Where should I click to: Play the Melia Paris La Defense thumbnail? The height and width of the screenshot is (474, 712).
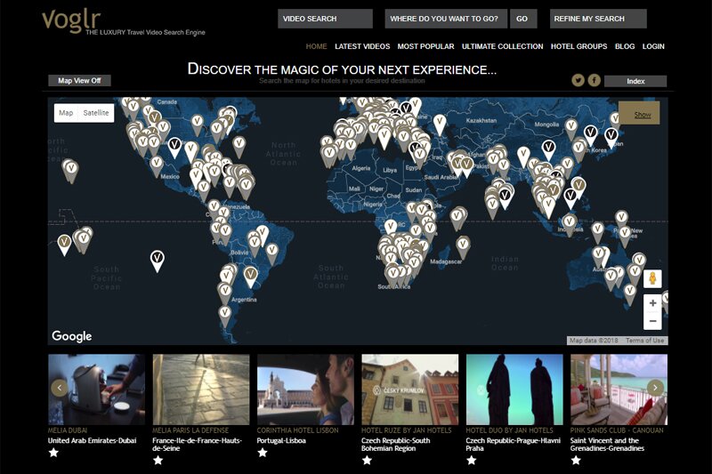201,390
